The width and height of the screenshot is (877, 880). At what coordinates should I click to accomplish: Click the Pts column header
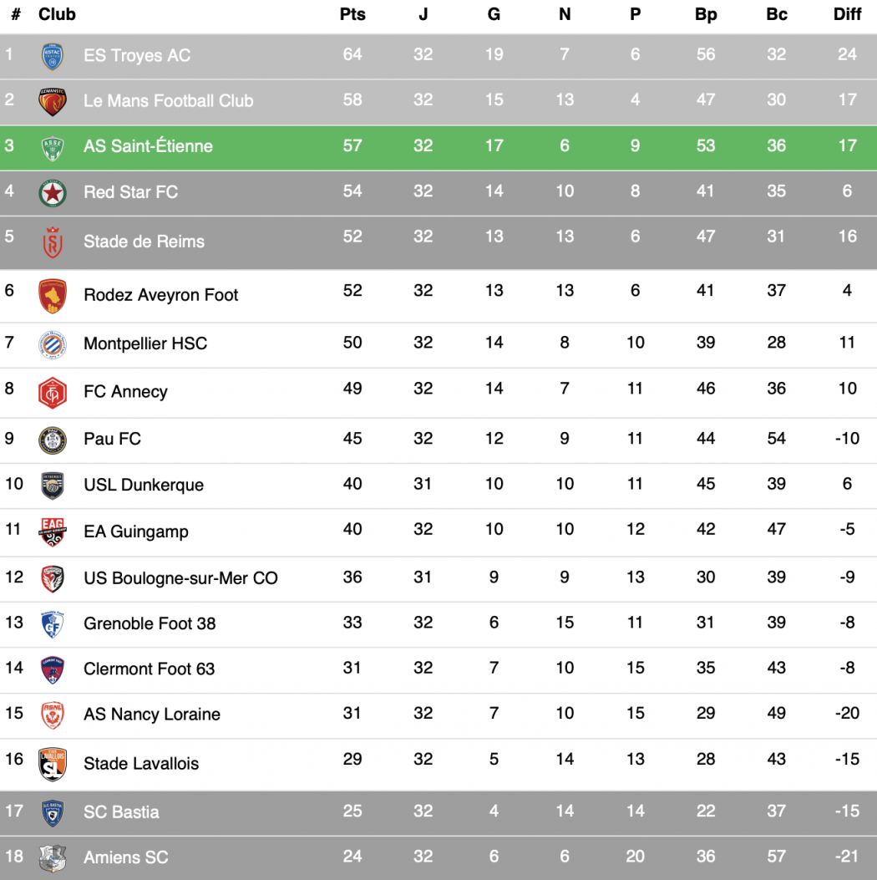(352, 14)
